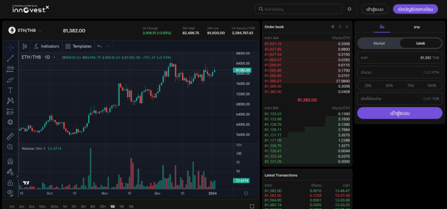The height and width of the screenshot is (209, 447).
Task: Set chart interval to 4H
Action: coord(83,206)
